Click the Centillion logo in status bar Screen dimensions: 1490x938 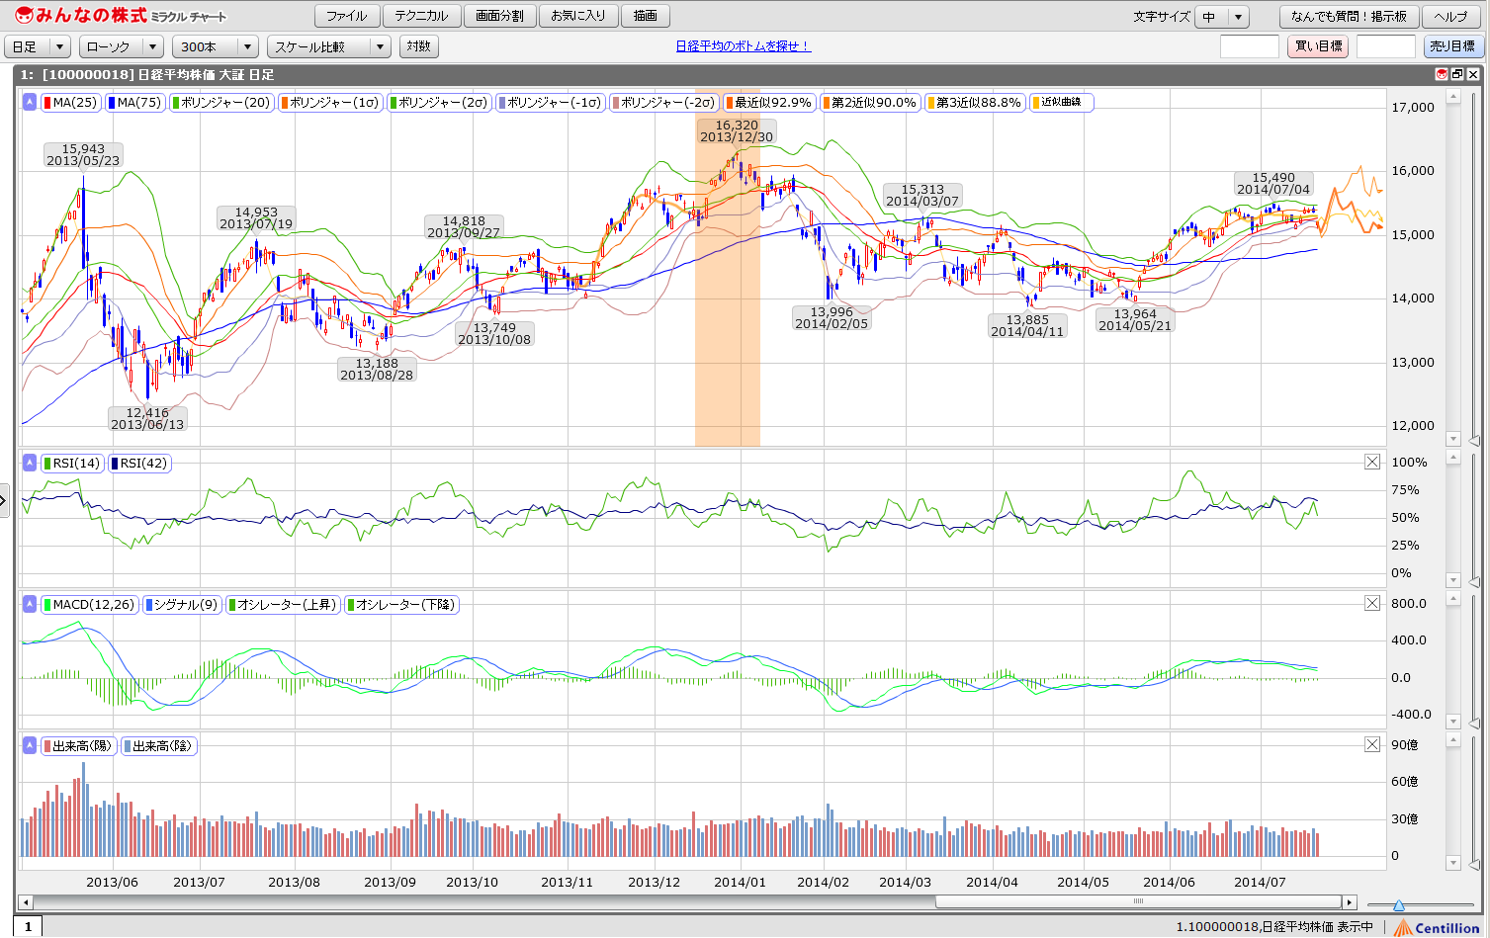click(x=1438, y=927)
